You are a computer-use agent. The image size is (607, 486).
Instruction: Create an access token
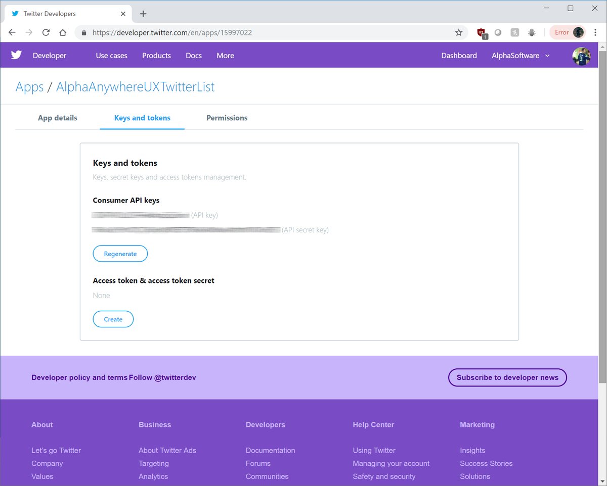113,319
